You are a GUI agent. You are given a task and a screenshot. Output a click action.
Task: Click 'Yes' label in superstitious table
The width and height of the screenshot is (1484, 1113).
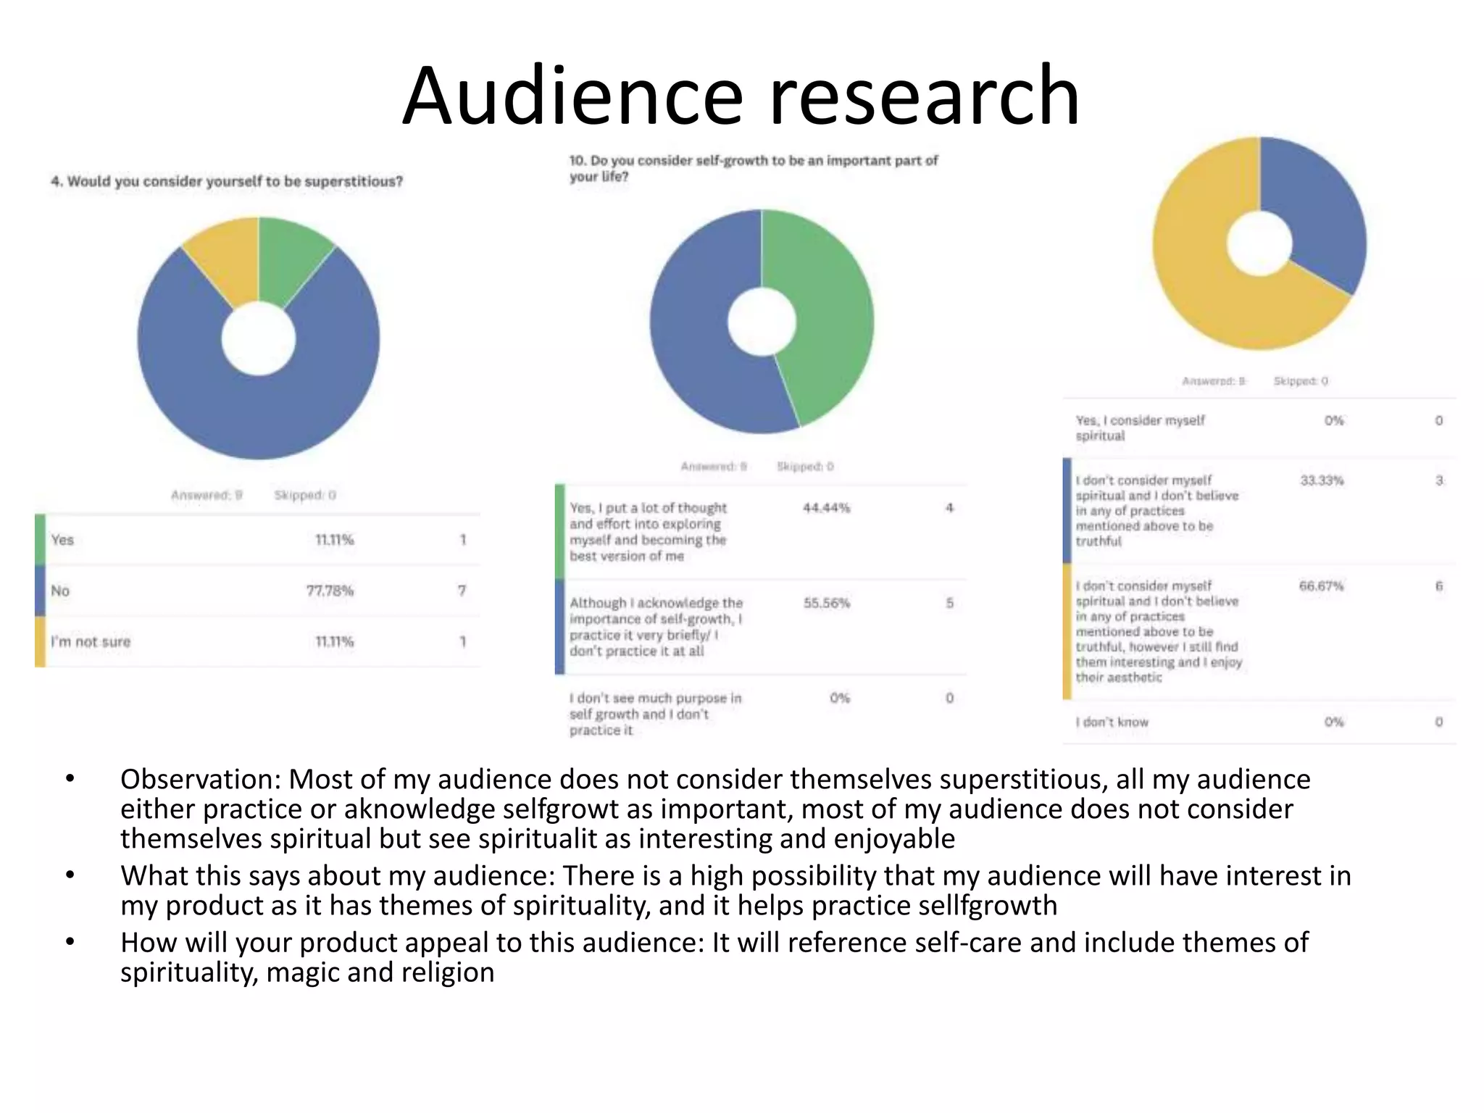62,540
